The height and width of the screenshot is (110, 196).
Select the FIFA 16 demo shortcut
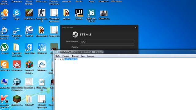pos(92,13)
